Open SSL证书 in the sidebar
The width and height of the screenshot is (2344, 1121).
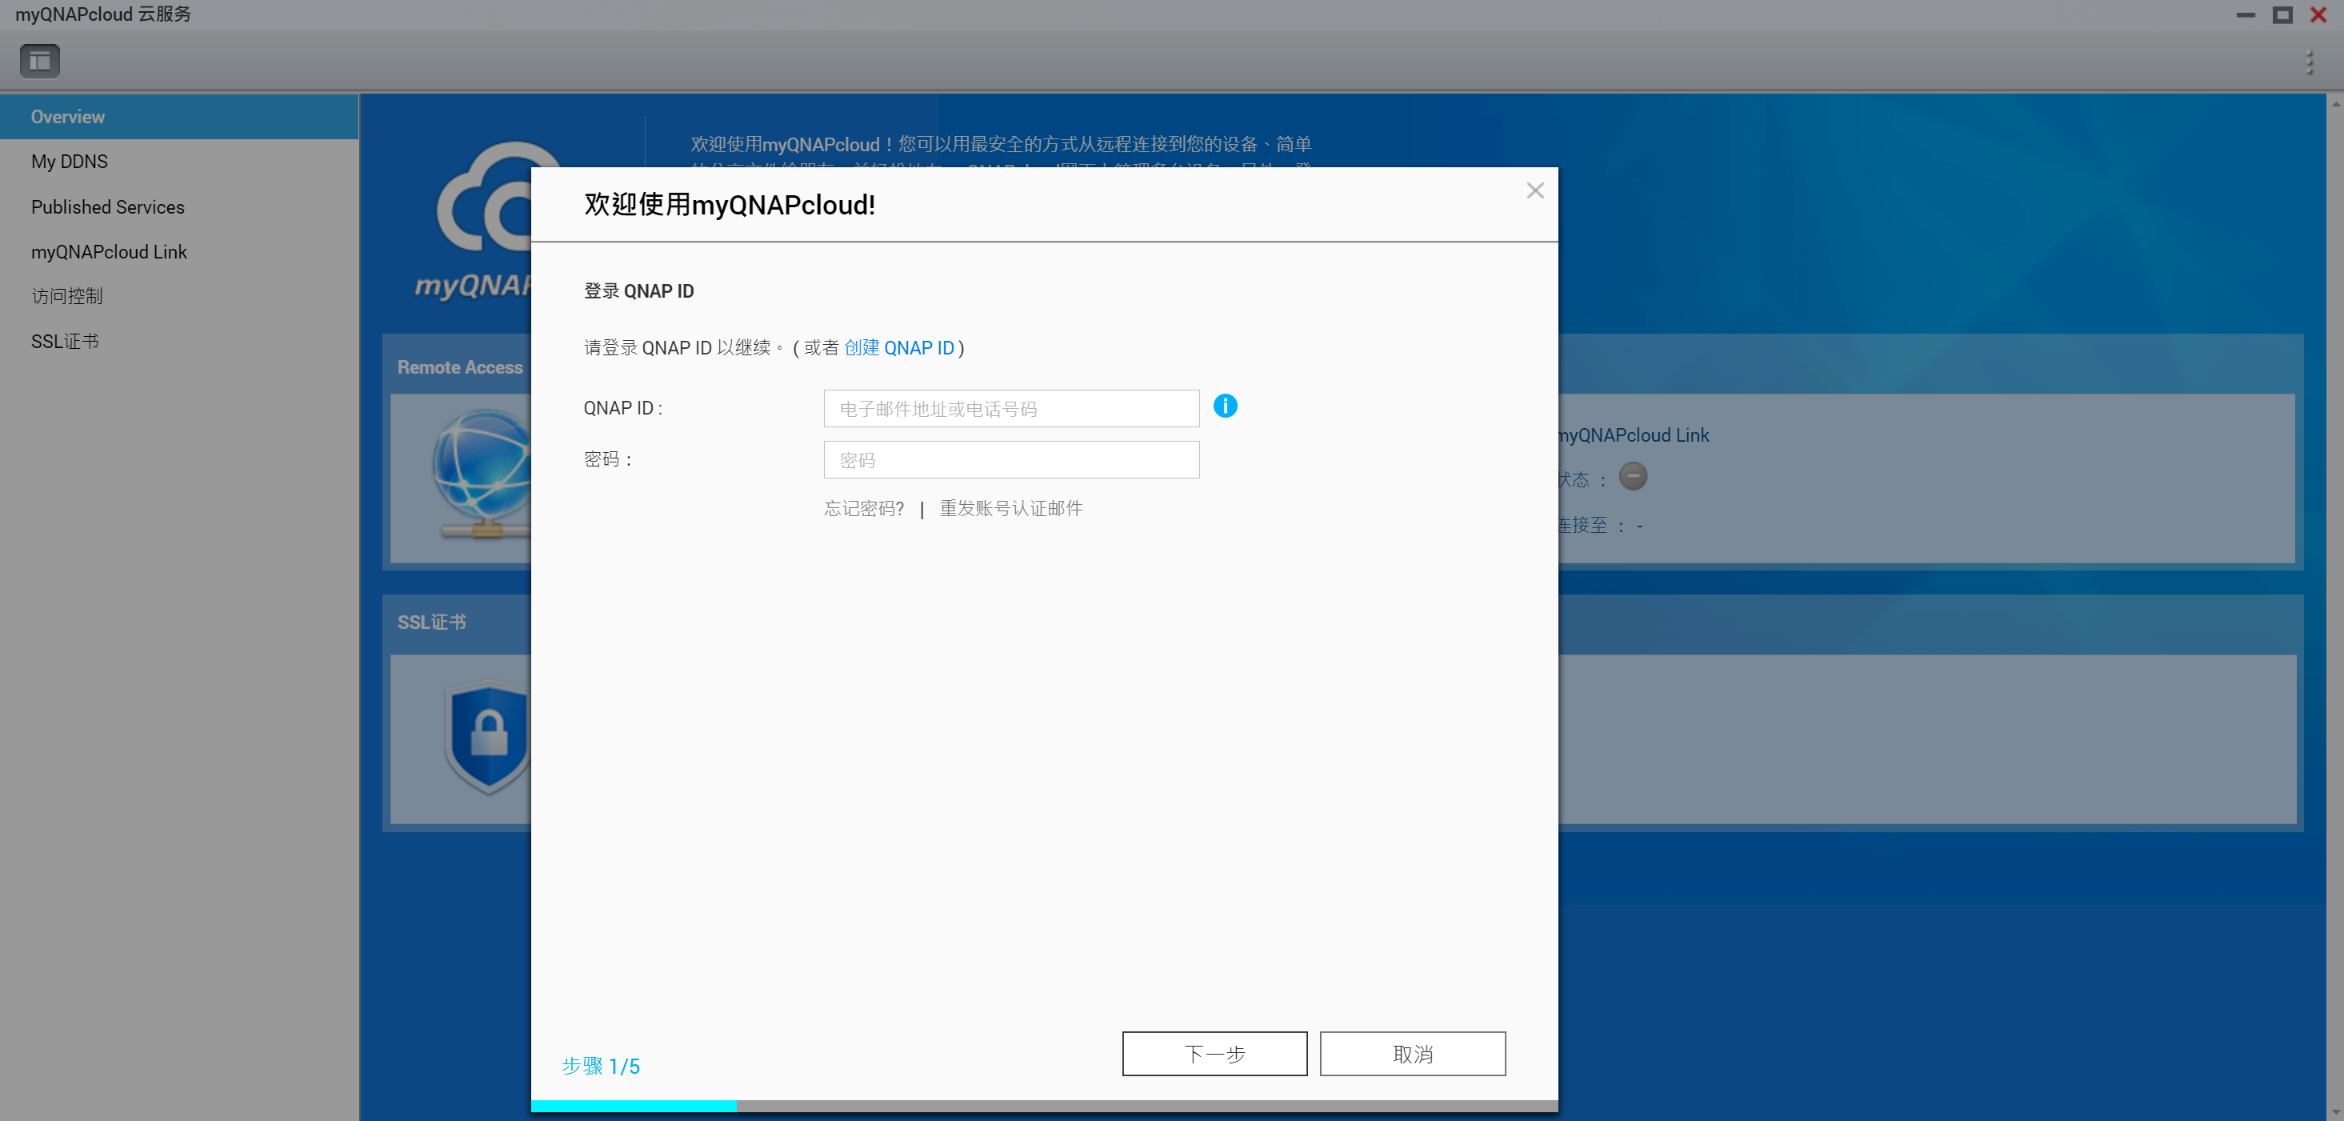(x=179, y=341)
